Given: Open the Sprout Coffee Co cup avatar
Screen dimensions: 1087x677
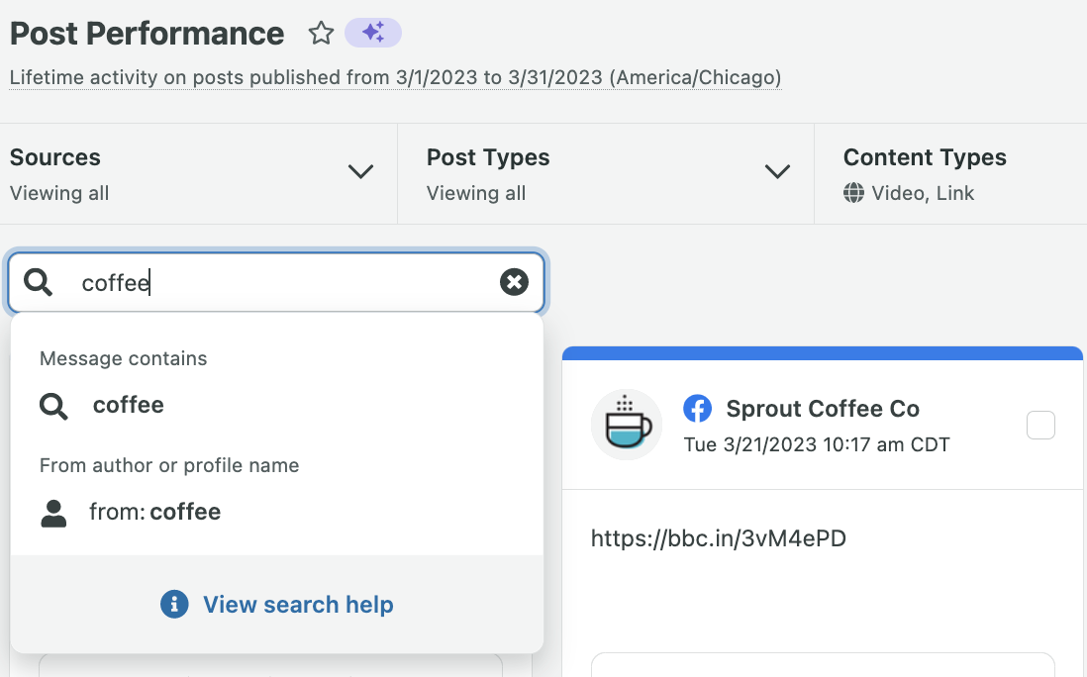Looking at the screenshot, I should pyautogui.click(x=627, y=425).
